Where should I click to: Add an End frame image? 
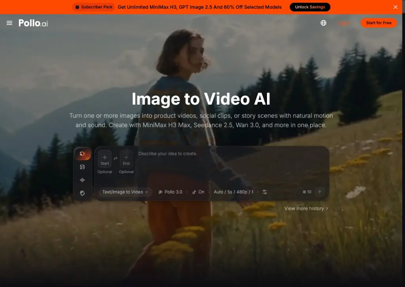[126, 159]
